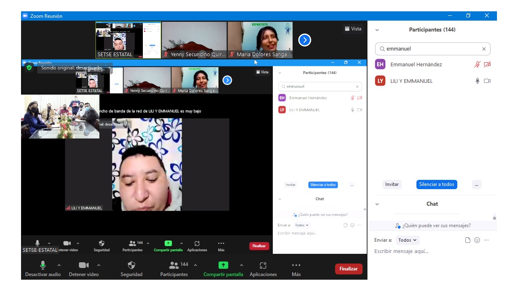Screen dimensions: 518x291
Task: Click Silenciar a todos in right panel
Action: click(x=437, y=184)
